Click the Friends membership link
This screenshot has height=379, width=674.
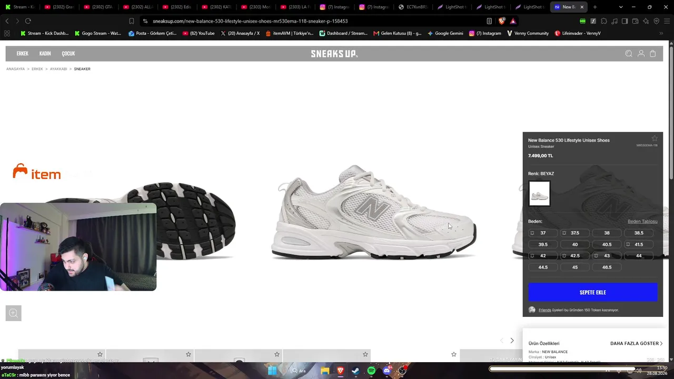(544, 310)
